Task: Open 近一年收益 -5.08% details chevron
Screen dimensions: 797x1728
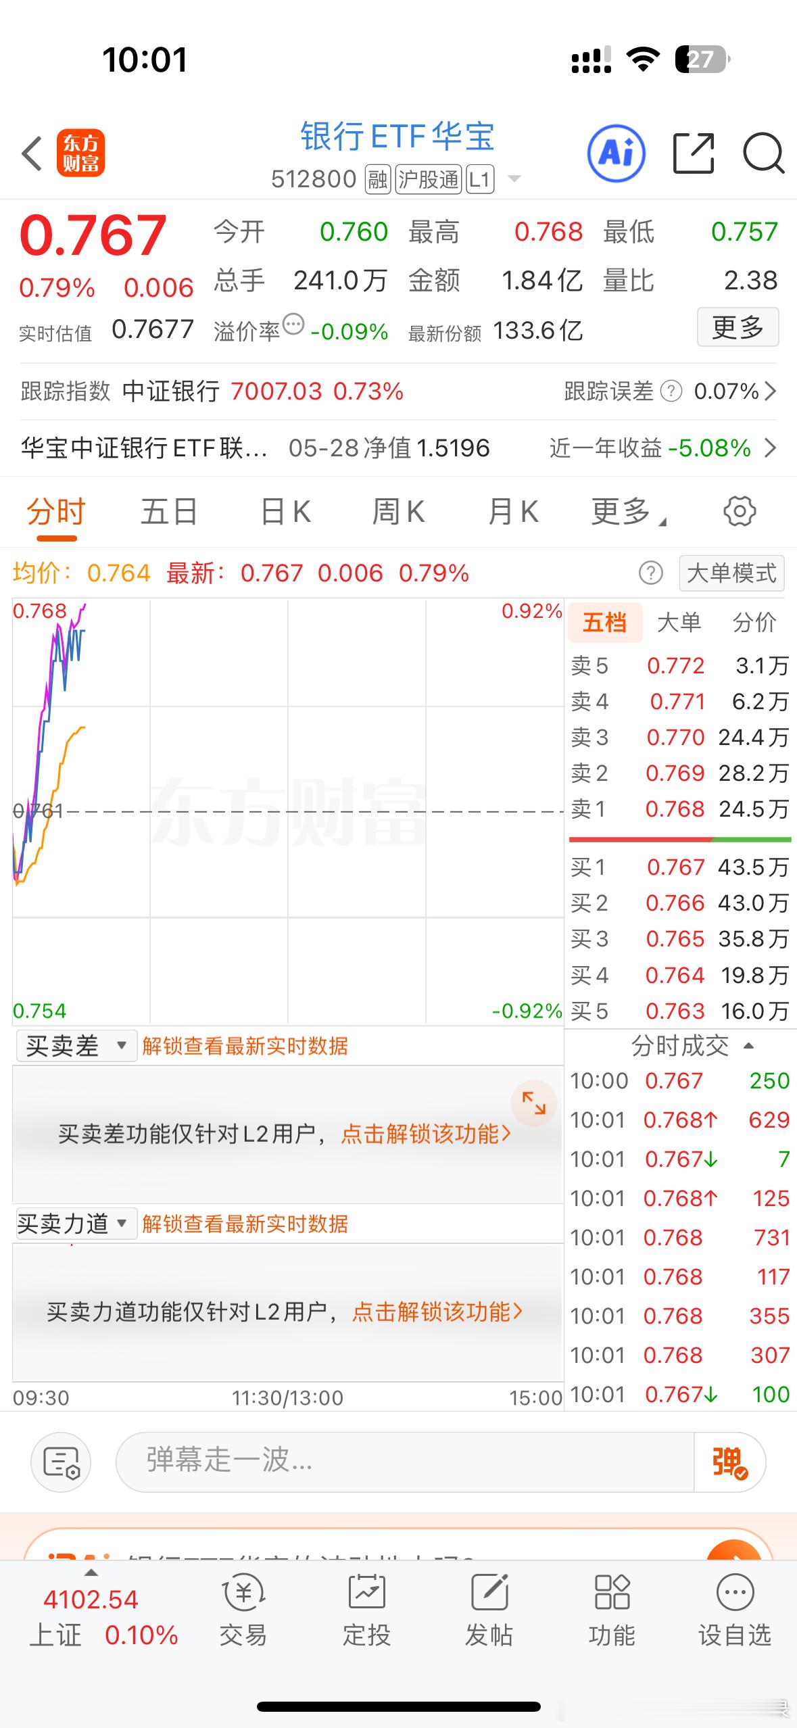Action: point(769,448)
